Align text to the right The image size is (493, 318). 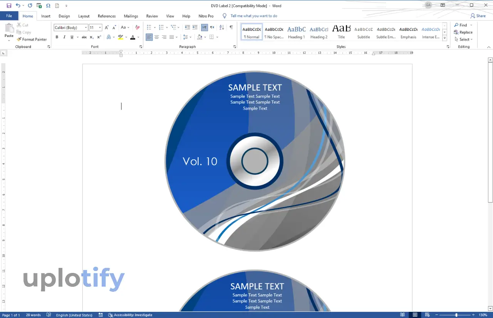(164, 37)
